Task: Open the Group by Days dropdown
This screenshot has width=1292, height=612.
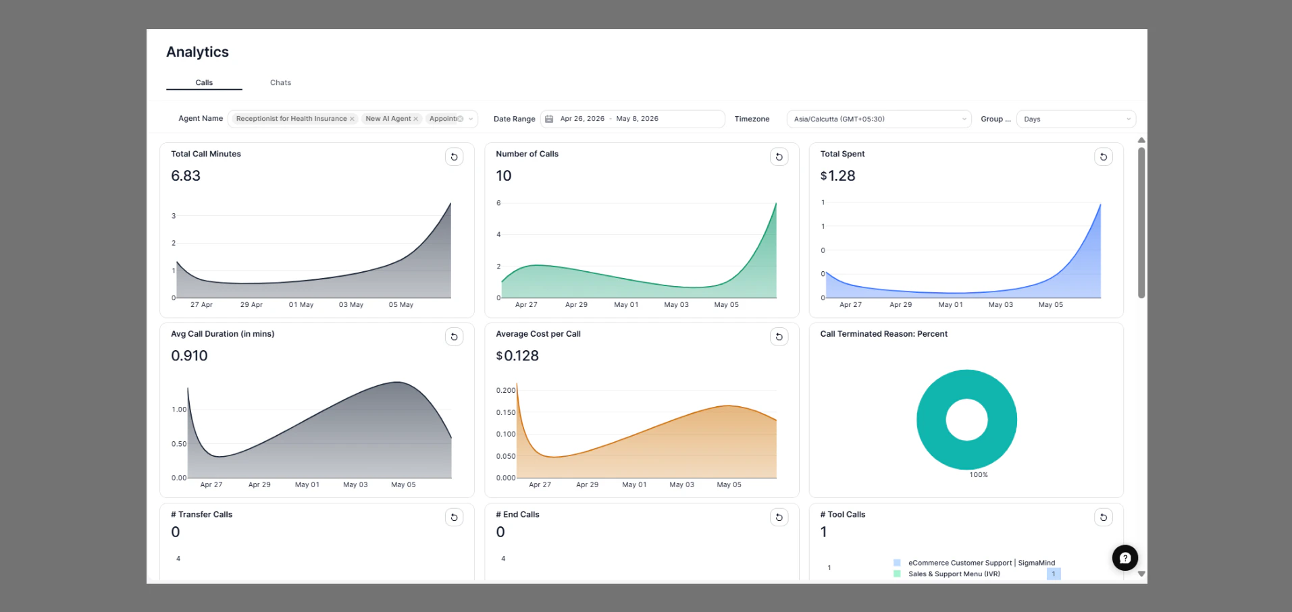Action: coord(1076,119)
